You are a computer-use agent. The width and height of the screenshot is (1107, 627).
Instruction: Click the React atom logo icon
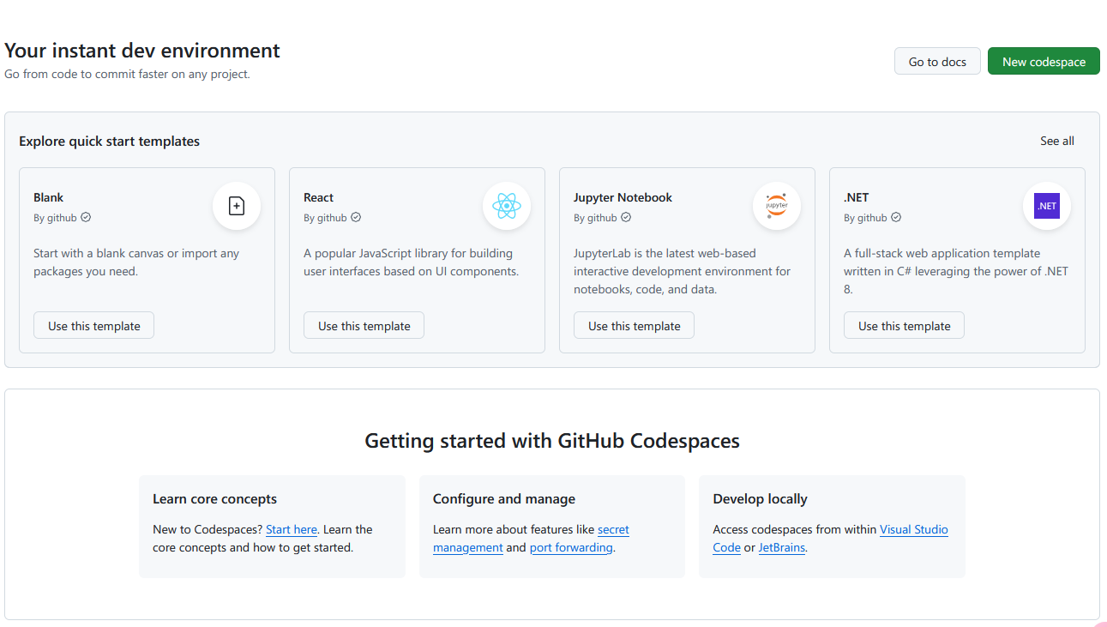(x=507, y=206)
